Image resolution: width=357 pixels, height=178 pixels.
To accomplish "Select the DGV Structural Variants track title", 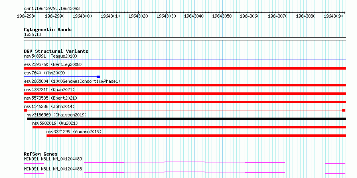I will 56,51.
